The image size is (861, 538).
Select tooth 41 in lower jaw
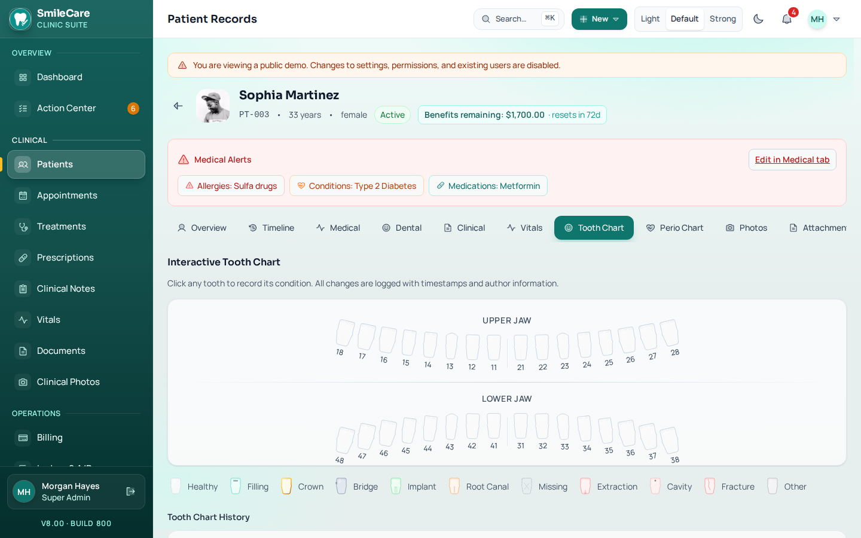click(x=494, y=426)
